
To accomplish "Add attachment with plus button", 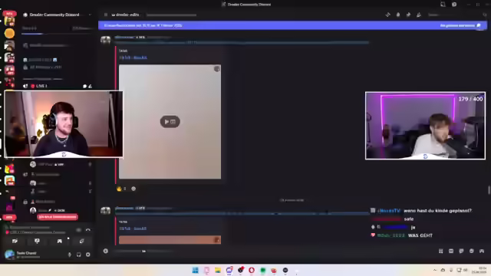I will pos(106,251).
